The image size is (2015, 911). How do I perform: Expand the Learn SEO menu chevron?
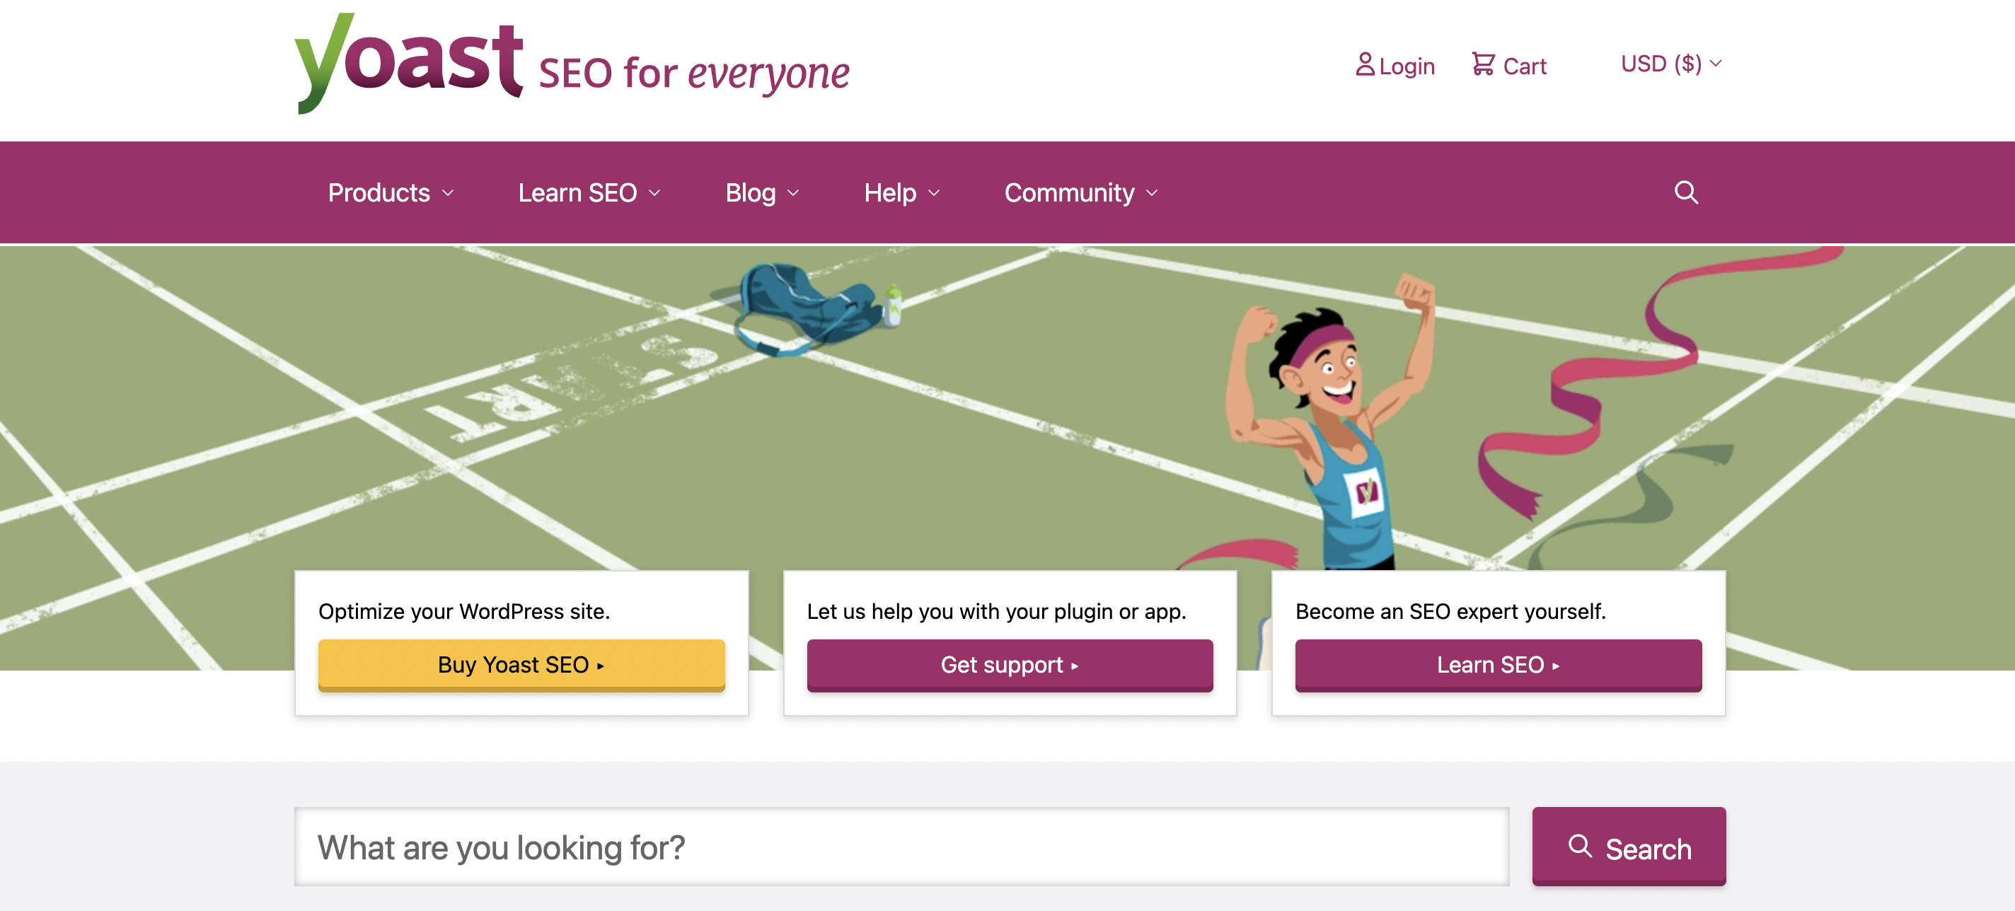click(654, 193)
